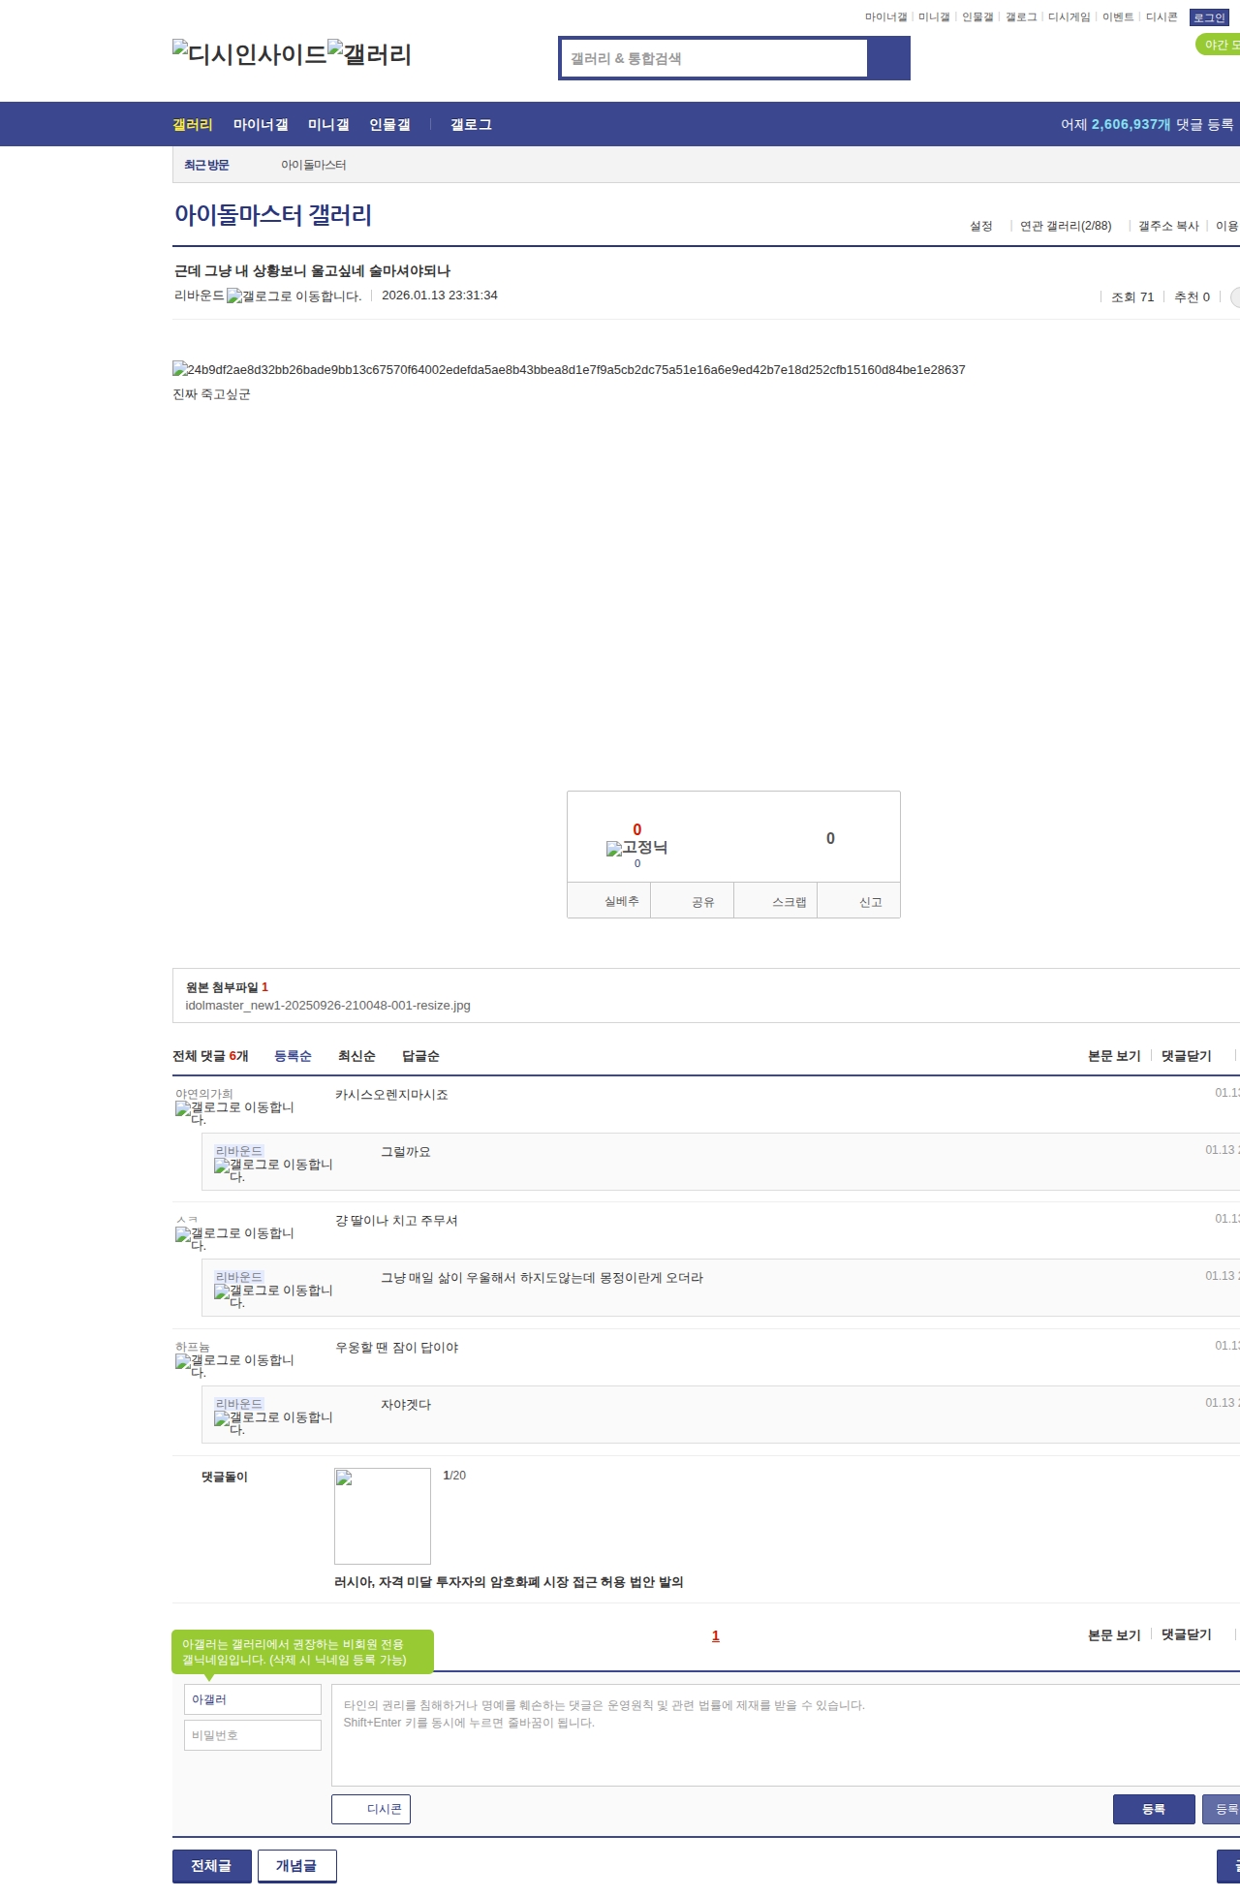Open 마이너갤 in the blue nav bar
This screenshot has width=1240, height=1898.
click(261, 125)
